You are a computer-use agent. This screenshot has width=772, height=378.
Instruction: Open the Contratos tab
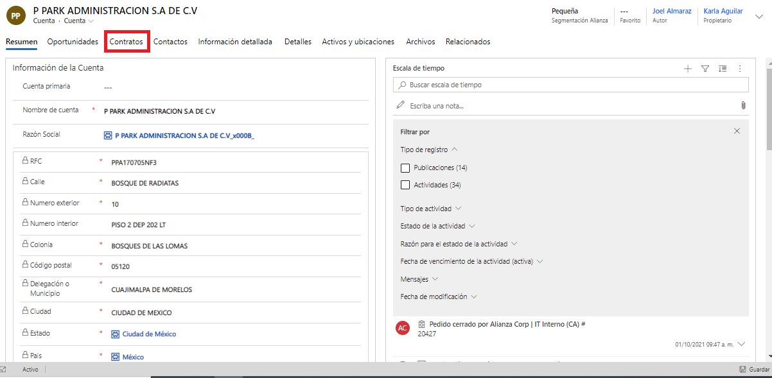tap(127, 42)
